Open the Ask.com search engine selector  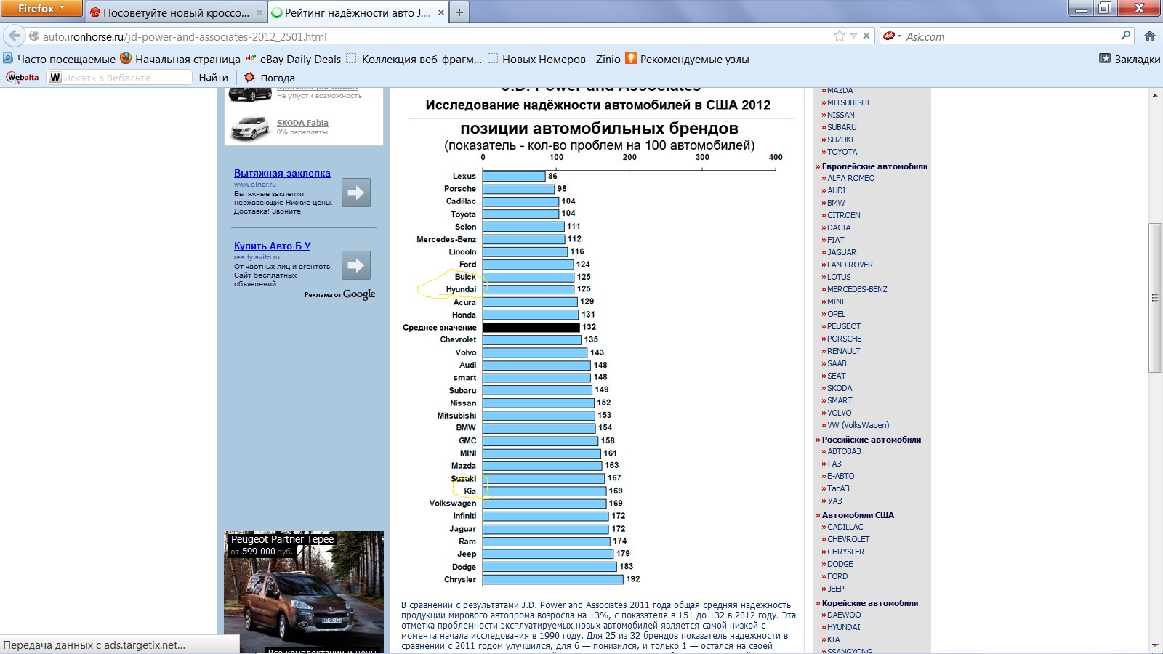892,36
